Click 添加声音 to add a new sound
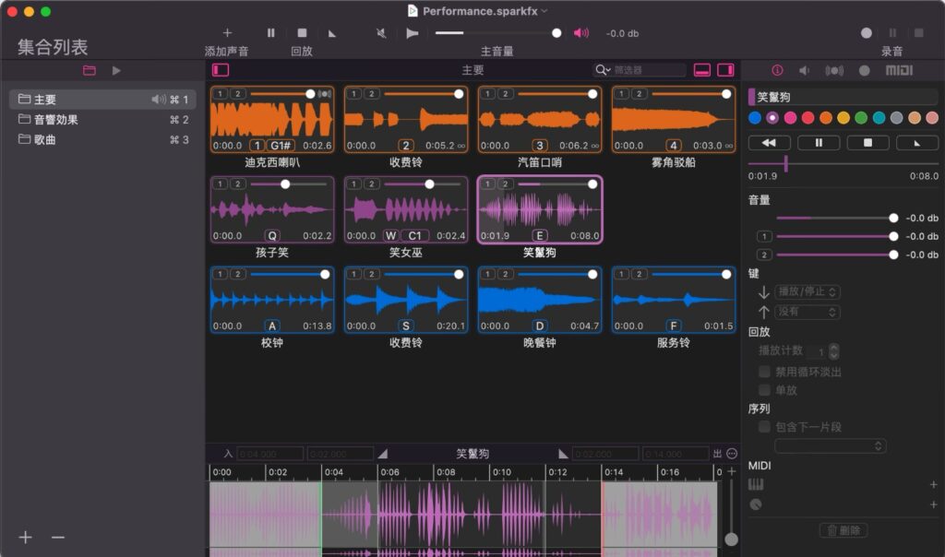Image resolution: width=945 pixels, height=557 pixels. [x=227, y=32]
